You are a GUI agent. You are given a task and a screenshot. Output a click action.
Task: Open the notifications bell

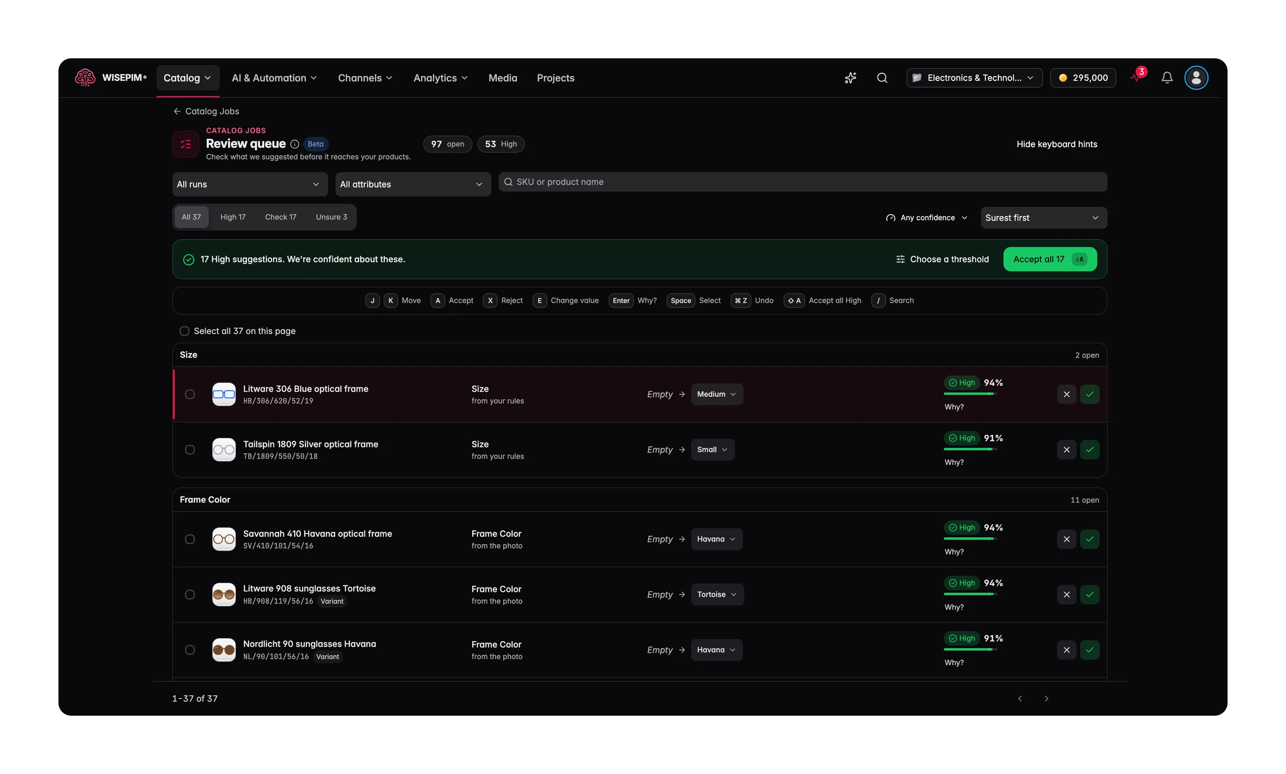pyautogui.click(x=1167, y=78)
